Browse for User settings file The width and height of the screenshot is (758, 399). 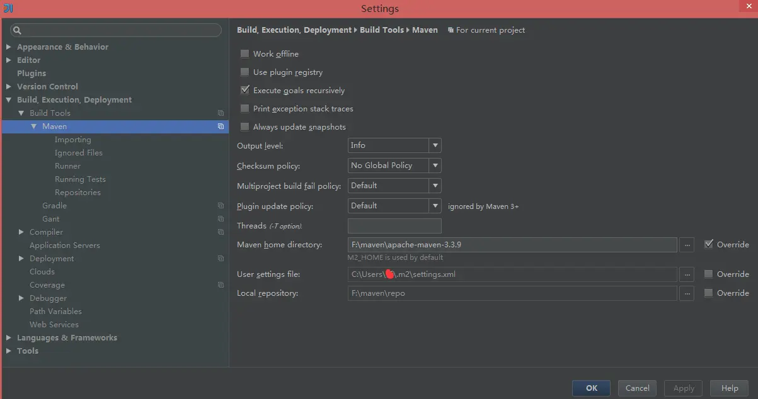pos(687,274)
